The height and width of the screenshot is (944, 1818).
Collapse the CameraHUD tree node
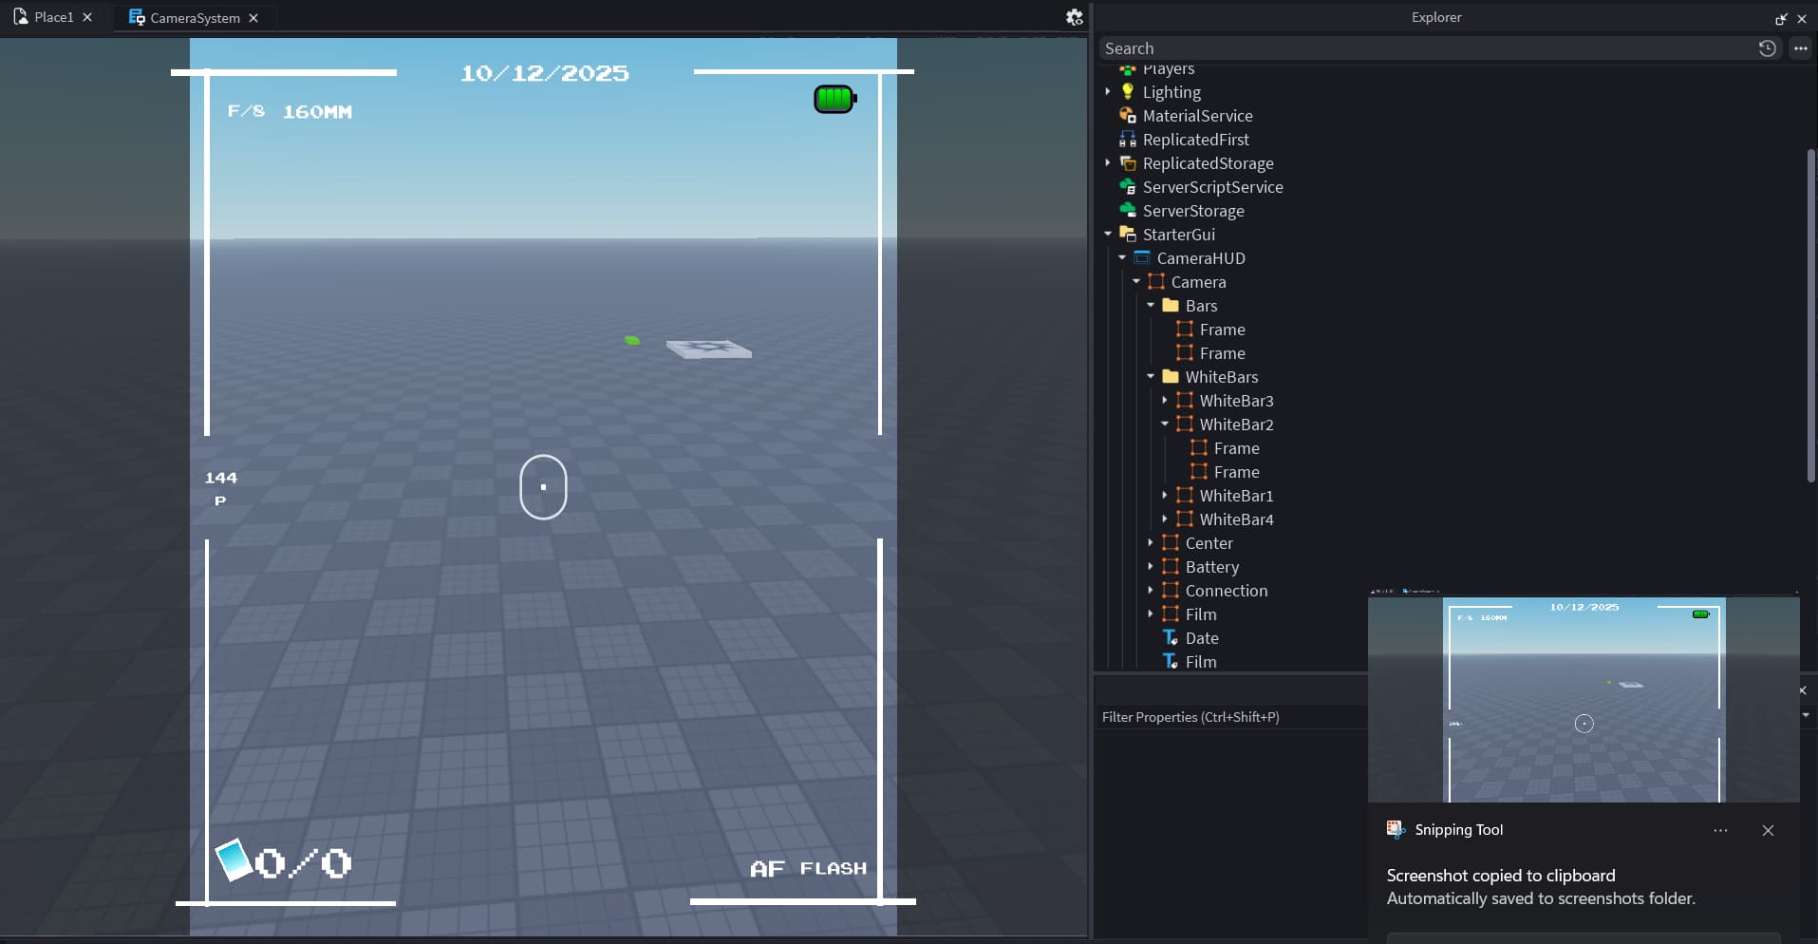click(1122, 257)
